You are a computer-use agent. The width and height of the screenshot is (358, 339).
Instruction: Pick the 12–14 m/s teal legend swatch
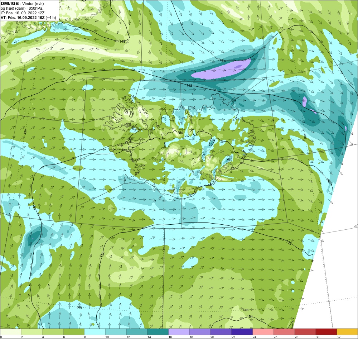tap(137, 332)
